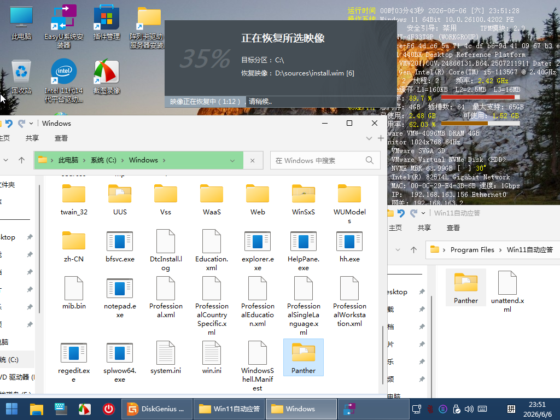Viewport: 560px width, 420px height.
Task: Open 共享 tab in Windows window
Action: 32,138
